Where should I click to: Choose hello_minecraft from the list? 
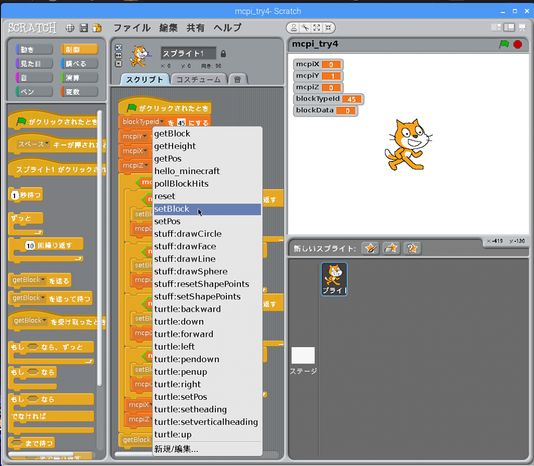(x=207, y=171)
